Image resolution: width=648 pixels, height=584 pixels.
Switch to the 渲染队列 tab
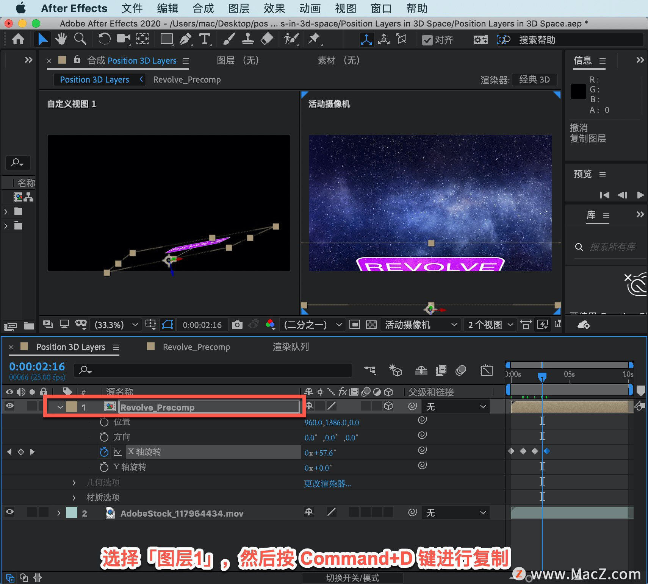point(291,347)
